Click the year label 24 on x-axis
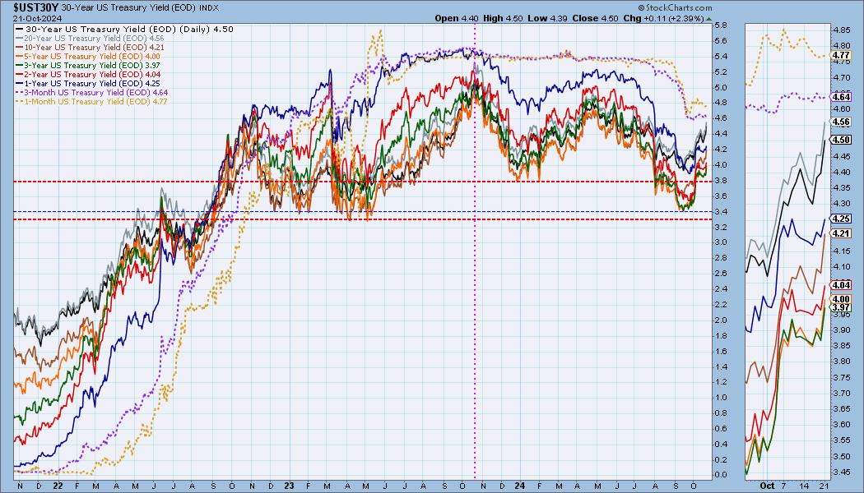864x493 pixels. point(519,486)
